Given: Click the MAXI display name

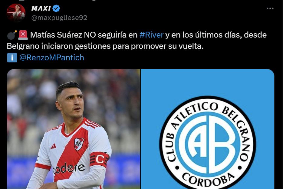Looking at the screenshot, I should 41,8.
